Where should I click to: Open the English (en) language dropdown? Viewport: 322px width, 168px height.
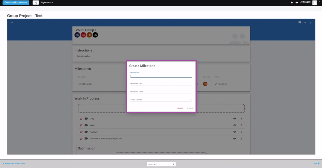(x=47, y=3)
